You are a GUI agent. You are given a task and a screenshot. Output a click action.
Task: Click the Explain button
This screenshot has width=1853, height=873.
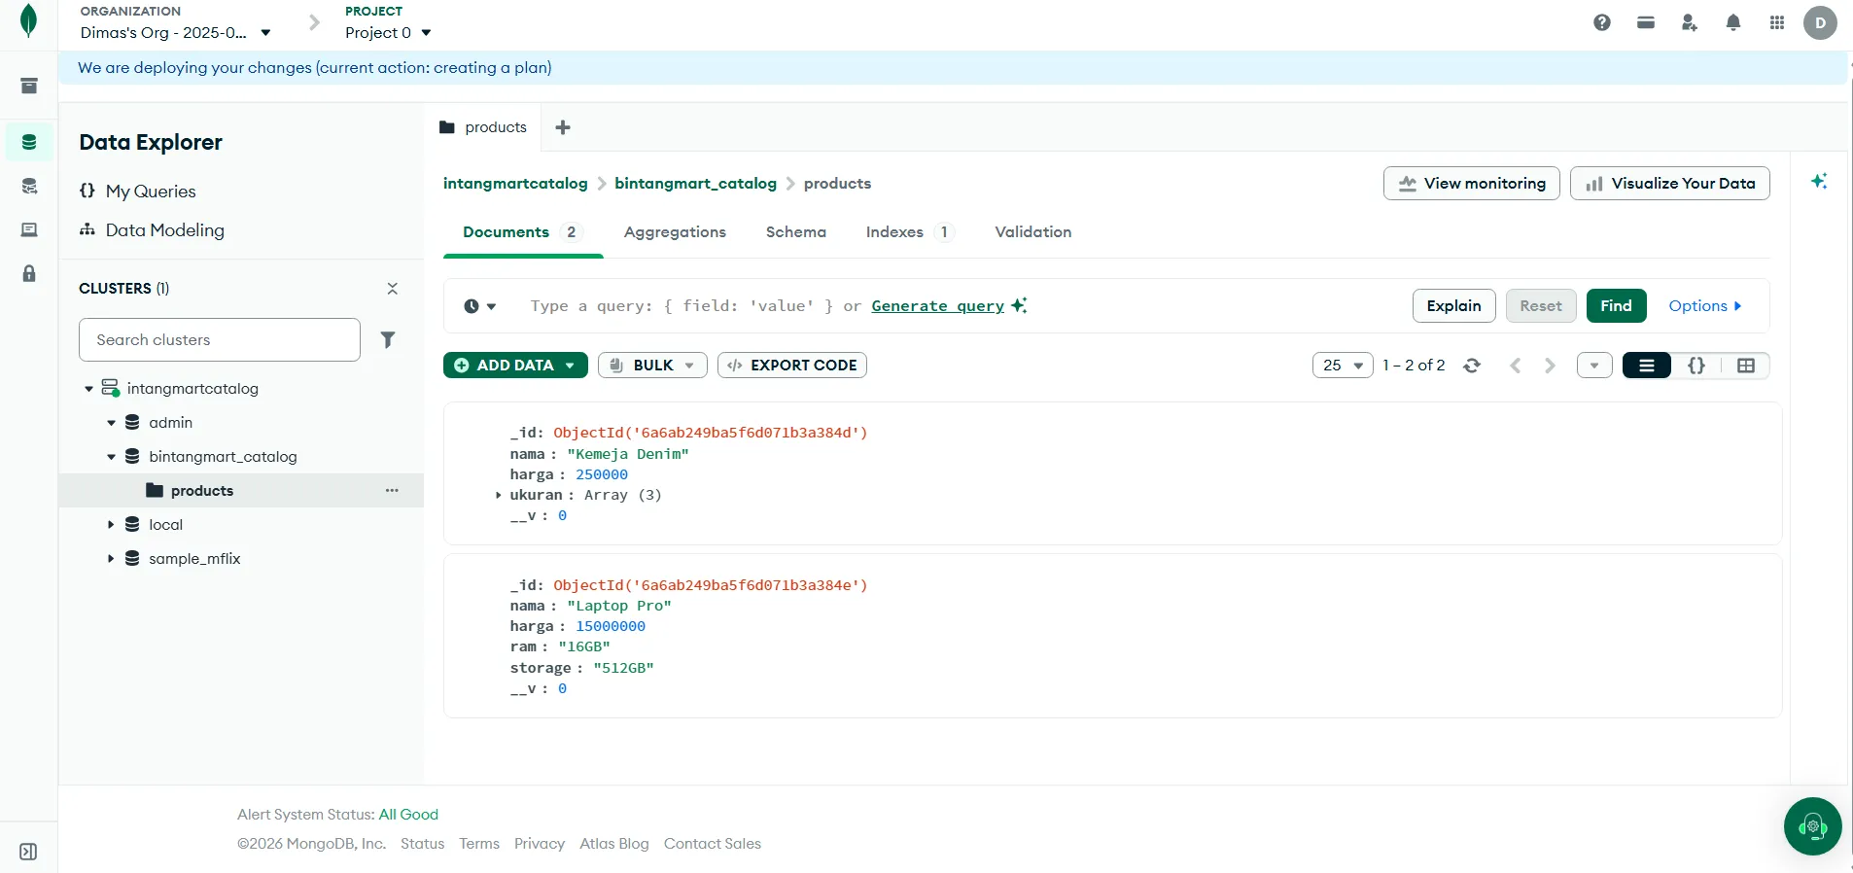1454,306
